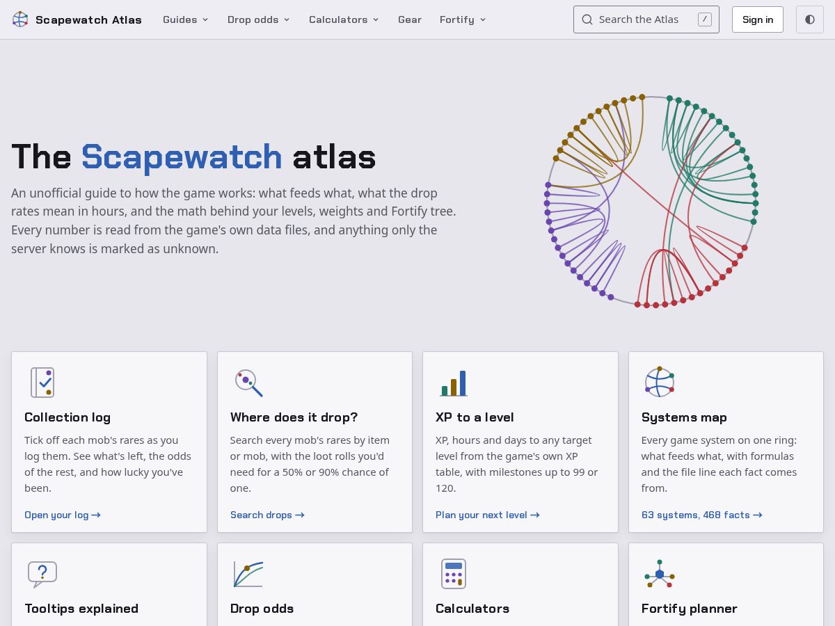This screenshot has height=626, width=835.
Task: Click the search magnifier icon in Atlas search
Action: [587, 19]
